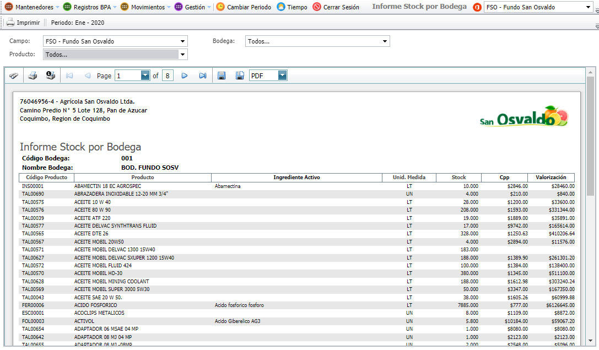Click the print report printer icon
The image size is (599, 350).
(33, 76)
